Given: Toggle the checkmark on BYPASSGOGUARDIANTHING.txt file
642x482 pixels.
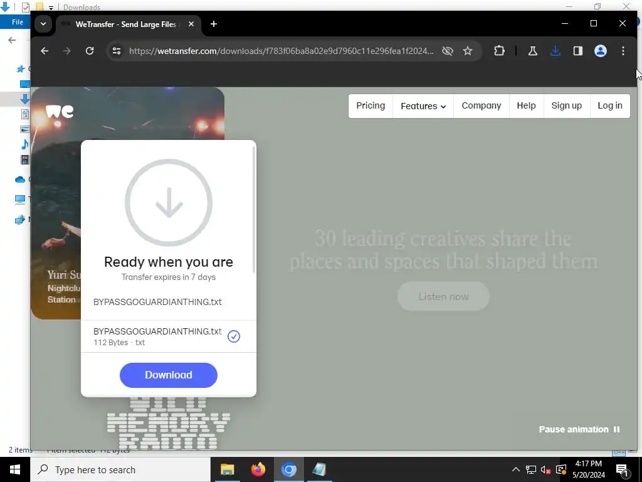Looking at the screenshot, I should click(234, 336).
